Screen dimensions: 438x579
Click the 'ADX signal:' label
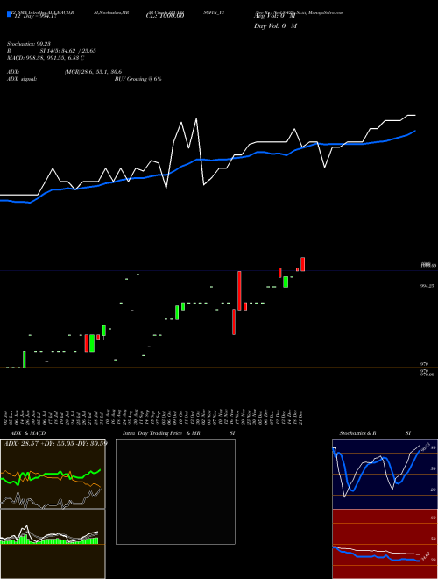click(22, 79)
